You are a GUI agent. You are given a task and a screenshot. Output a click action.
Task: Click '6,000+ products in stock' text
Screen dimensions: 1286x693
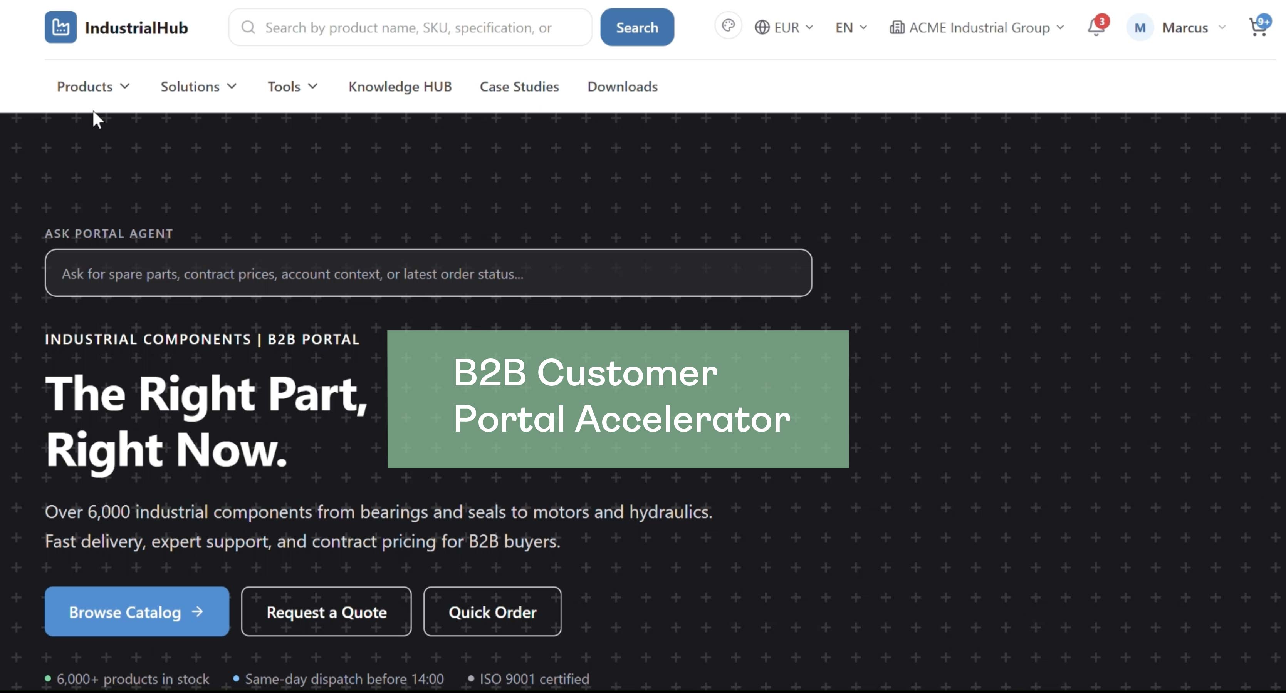click(x=133, y=678)
